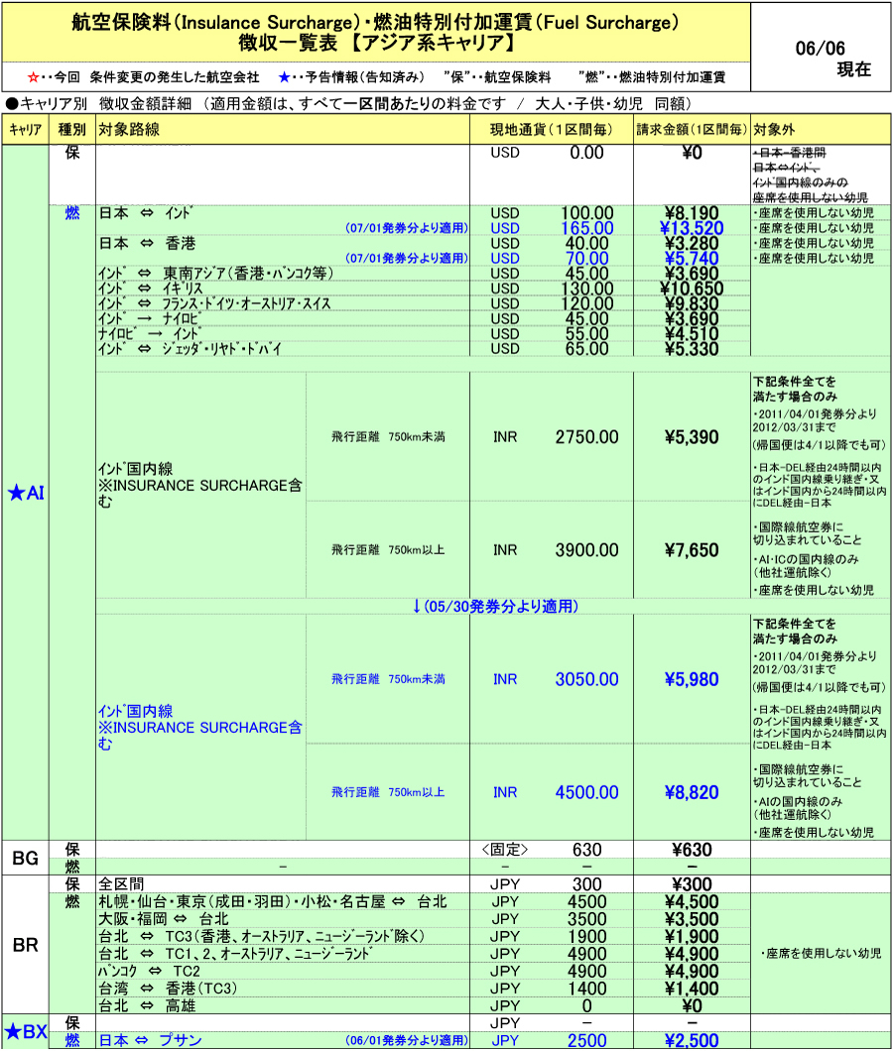The image size is (893, 1051).
Task: Click the 飛行距離 750km以上 blue label
Action: (x=388, y=792)
